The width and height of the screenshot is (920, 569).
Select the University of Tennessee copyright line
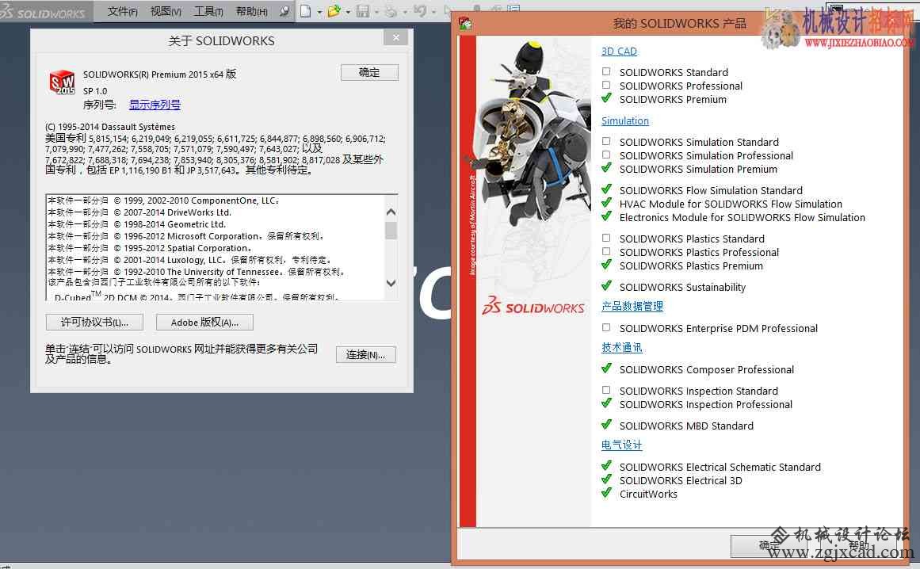[x=197, y=272]
